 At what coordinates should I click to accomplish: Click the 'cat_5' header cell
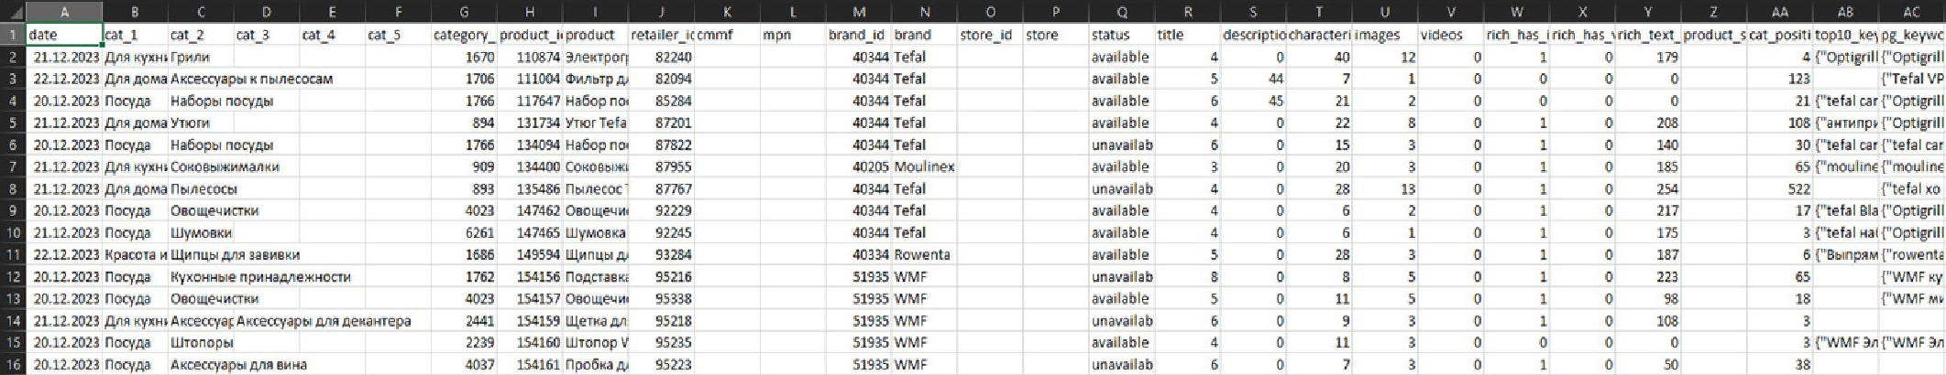click(x=398, y=35)
